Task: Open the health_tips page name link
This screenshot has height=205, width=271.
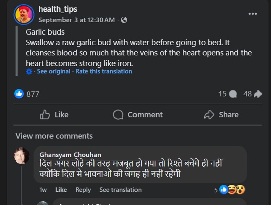Action: coord(58,9)
